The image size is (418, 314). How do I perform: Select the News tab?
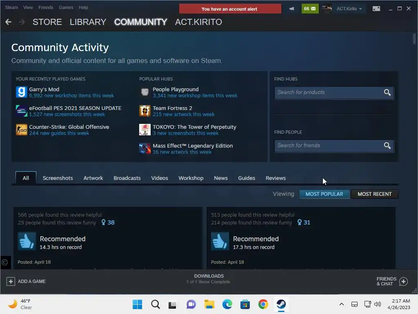tap(221, 178)
